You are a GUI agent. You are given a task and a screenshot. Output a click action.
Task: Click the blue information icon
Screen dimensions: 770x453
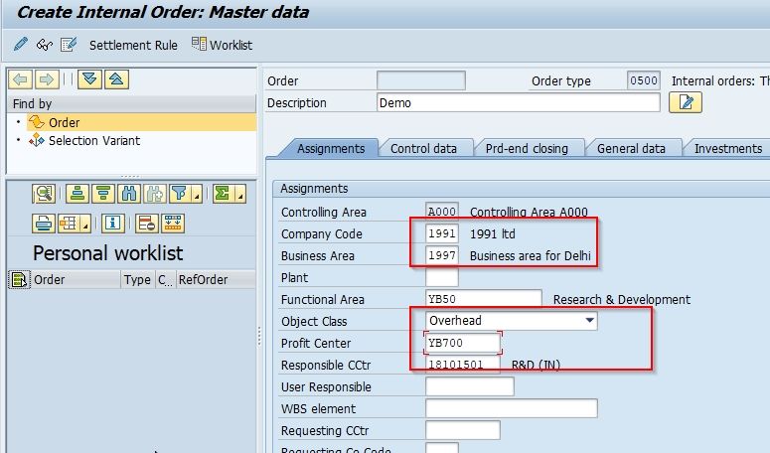(x=113, y=224)
